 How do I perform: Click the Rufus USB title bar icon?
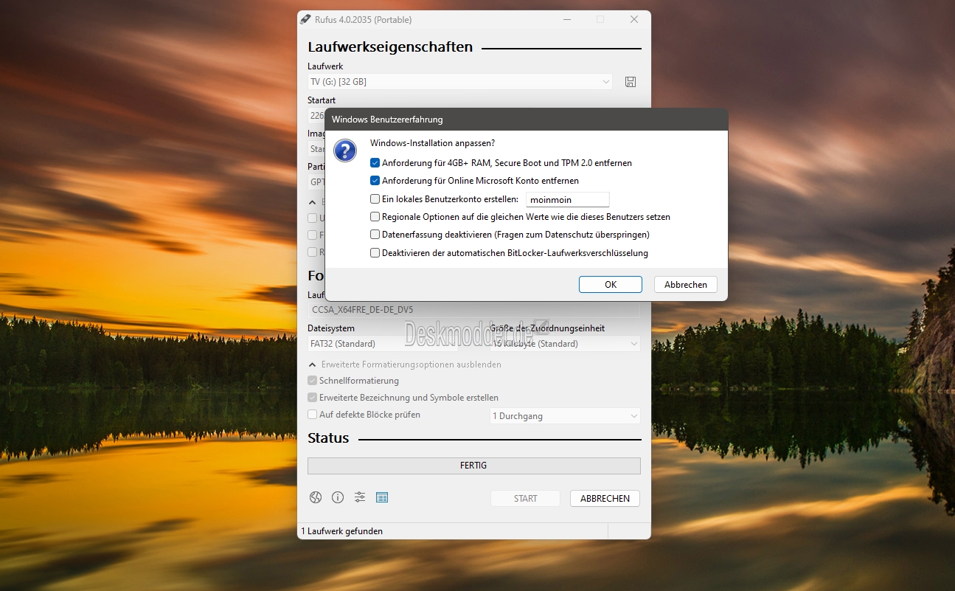305,19
